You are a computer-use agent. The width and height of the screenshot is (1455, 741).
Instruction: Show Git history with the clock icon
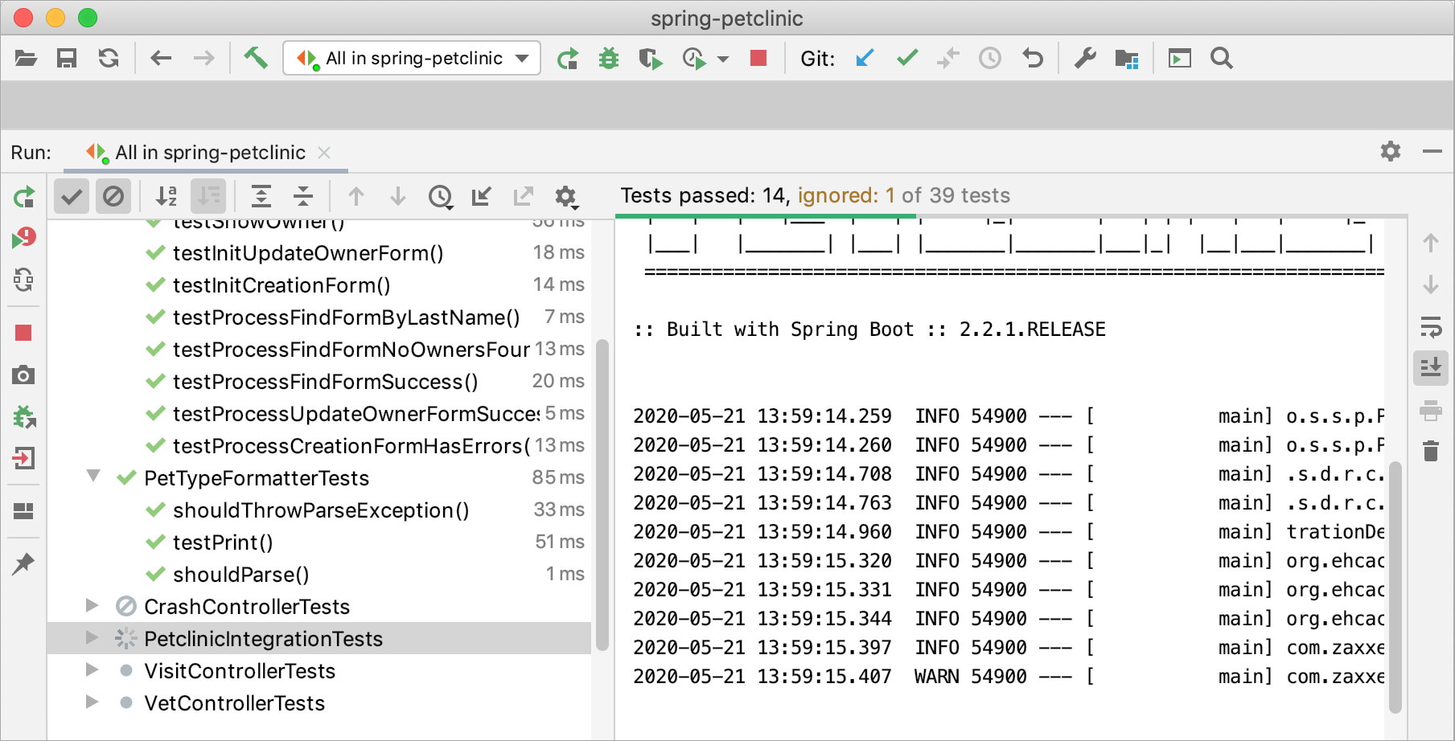tap(990, 58)
